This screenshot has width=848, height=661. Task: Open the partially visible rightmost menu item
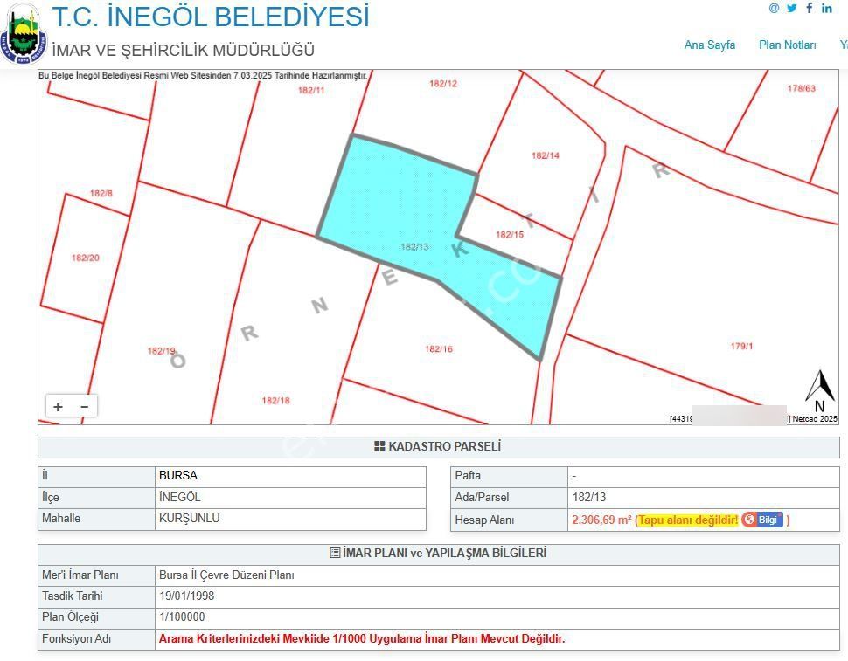[843, 44]
